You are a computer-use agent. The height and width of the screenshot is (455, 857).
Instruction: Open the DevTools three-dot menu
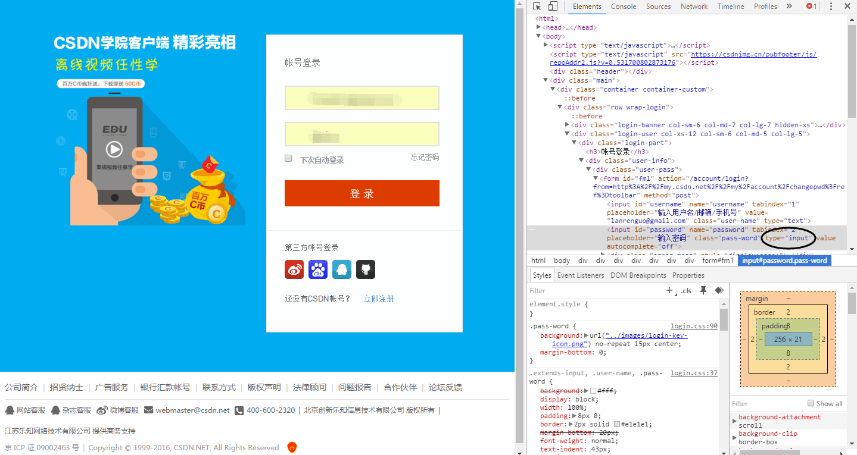831,7
